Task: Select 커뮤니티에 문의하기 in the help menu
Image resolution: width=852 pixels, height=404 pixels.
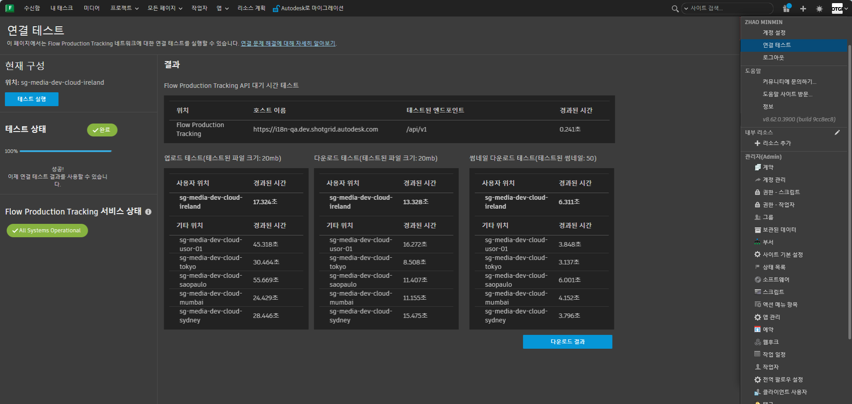Action: pyautogui.click(x=794, y=82)
